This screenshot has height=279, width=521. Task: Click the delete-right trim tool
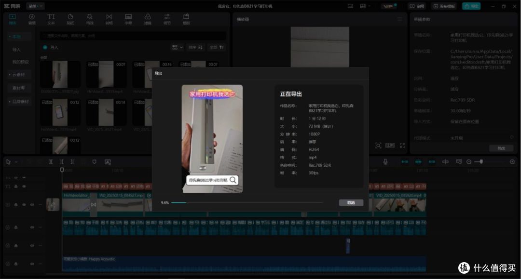pyautogui.click(x=72, y=162)
